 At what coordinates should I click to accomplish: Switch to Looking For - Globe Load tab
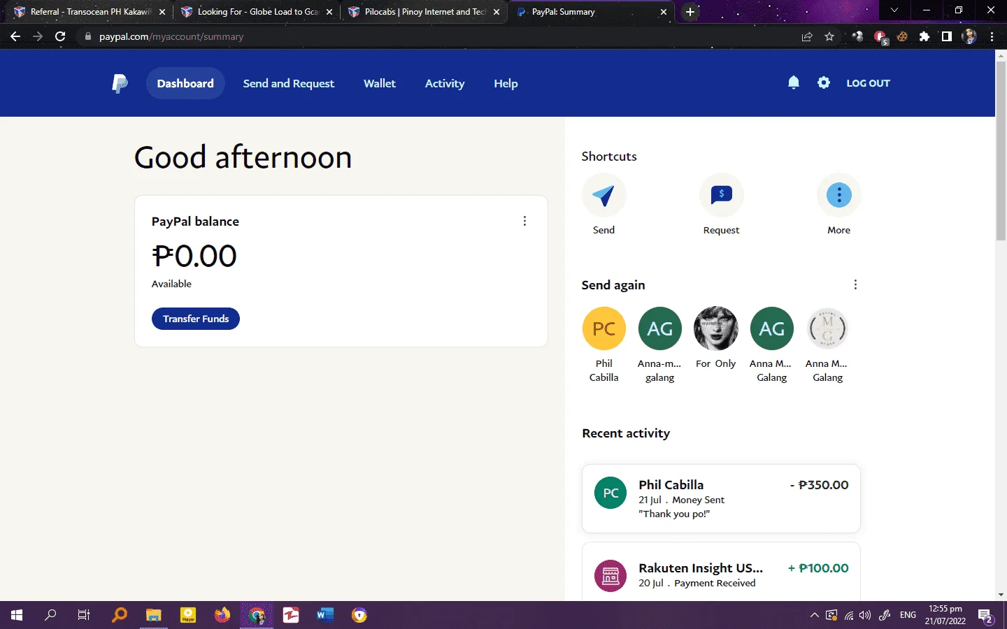pyautogui.click(x=255, y=12)
